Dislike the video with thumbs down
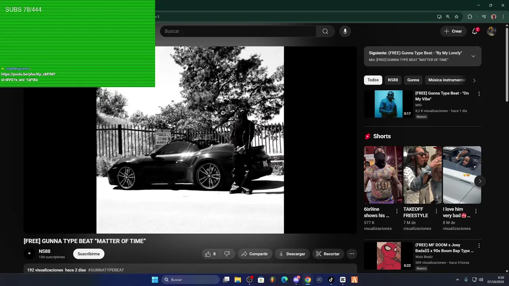Image resolution: width=509 pixels, height=286 pixels. pyautogui.click(x=227, y=254)
